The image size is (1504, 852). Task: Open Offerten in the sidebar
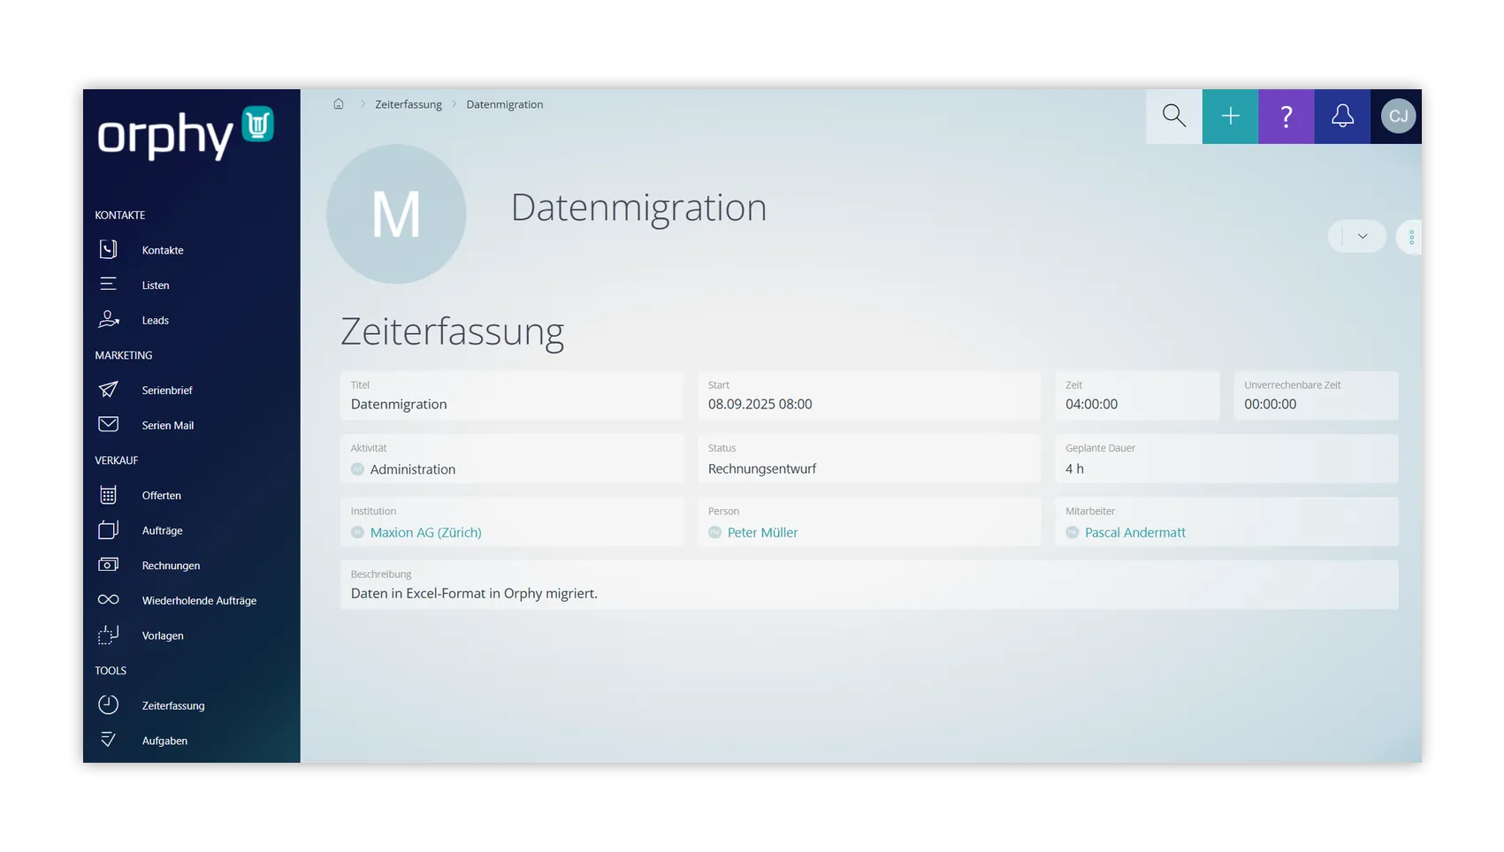pyautogui.click(x=161, y=496)
